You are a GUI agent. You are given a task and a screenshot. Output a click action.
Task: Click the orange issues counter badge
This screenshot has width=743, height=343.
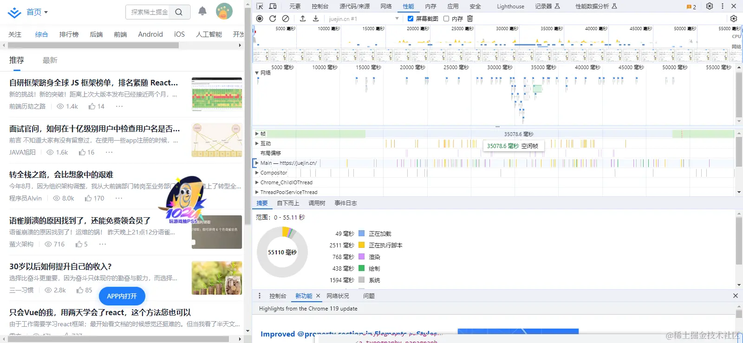[691, 6]
